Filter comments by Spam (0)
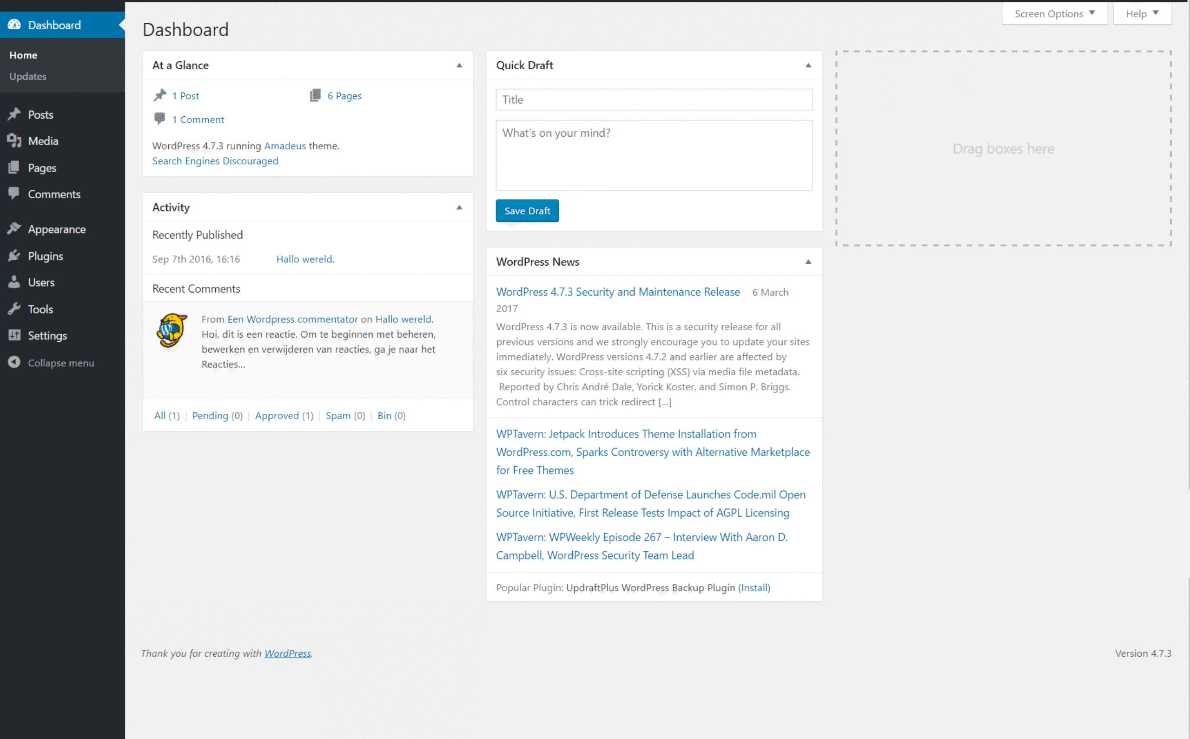 [x=345, y=415]
